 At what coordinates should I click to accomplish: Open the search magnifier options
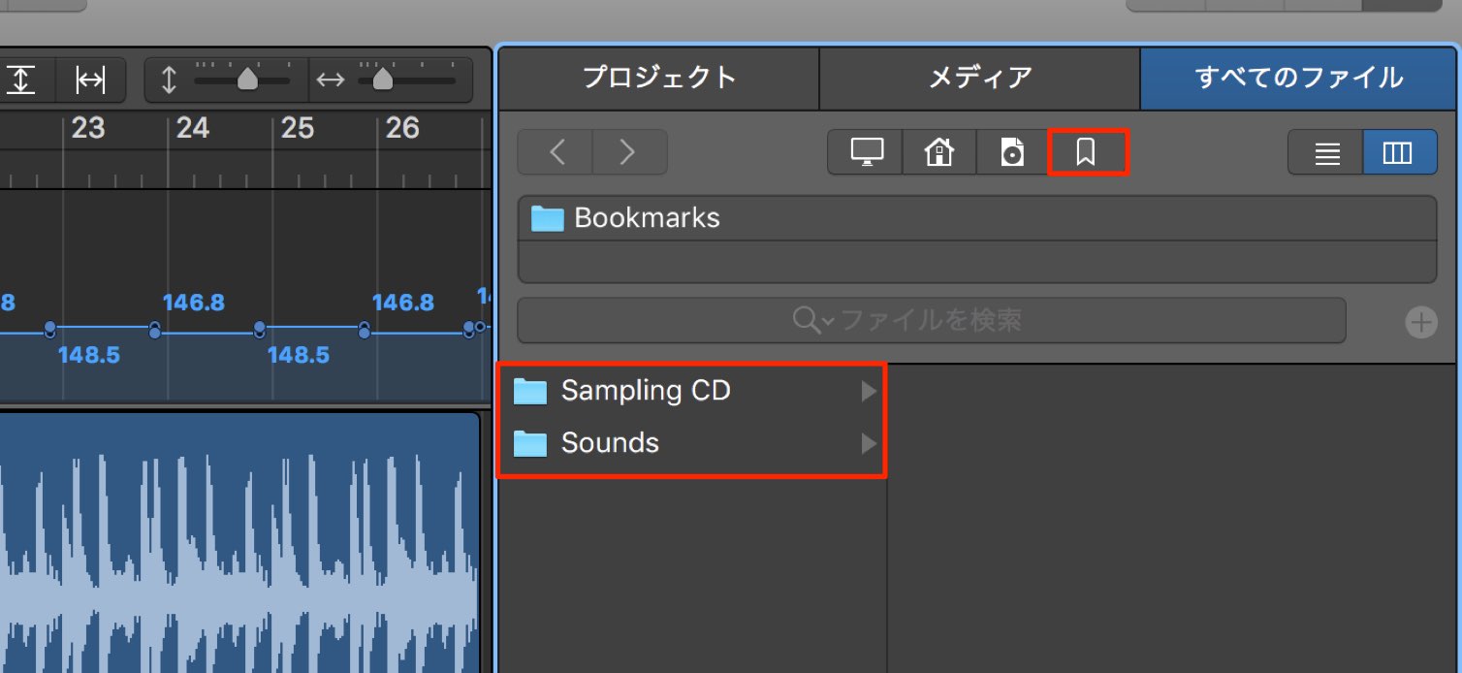(811, 319)
